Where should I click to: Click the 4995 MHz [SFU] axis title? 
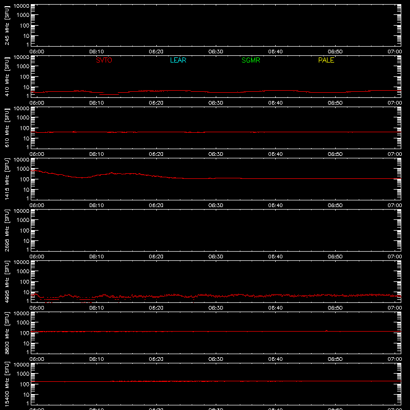click(7, 281)
